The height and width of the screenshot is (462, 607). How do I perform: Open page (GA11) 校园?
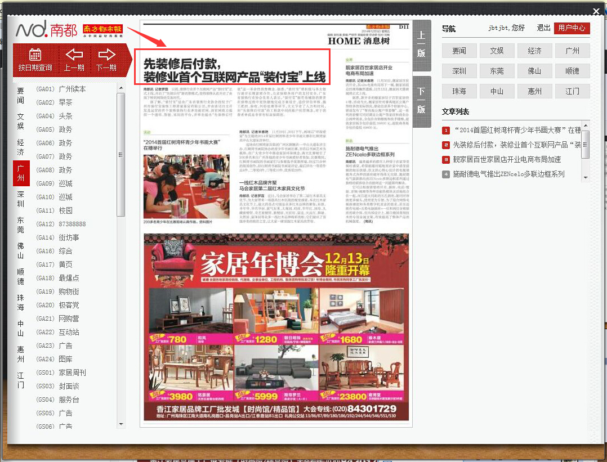[54, 210]
